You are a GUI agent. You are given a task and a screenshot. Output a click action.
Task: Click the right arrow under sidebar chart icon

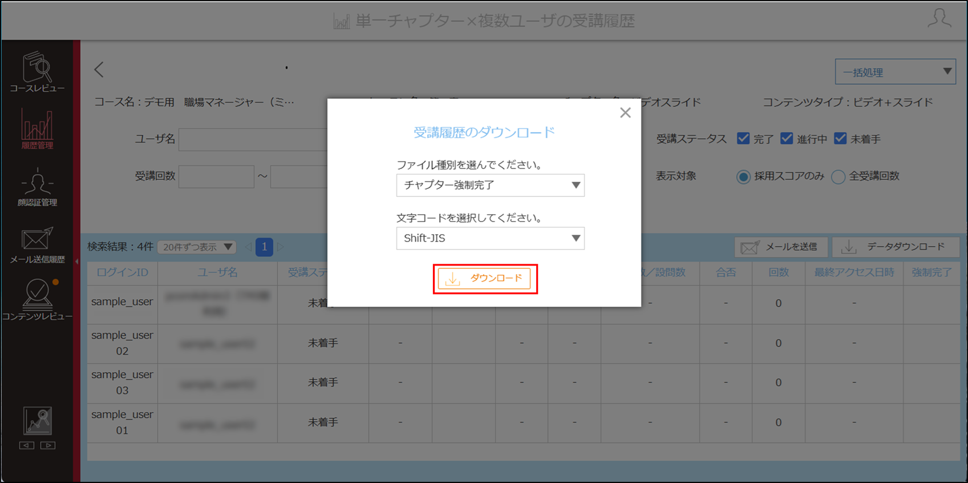(x=48, y=445)
